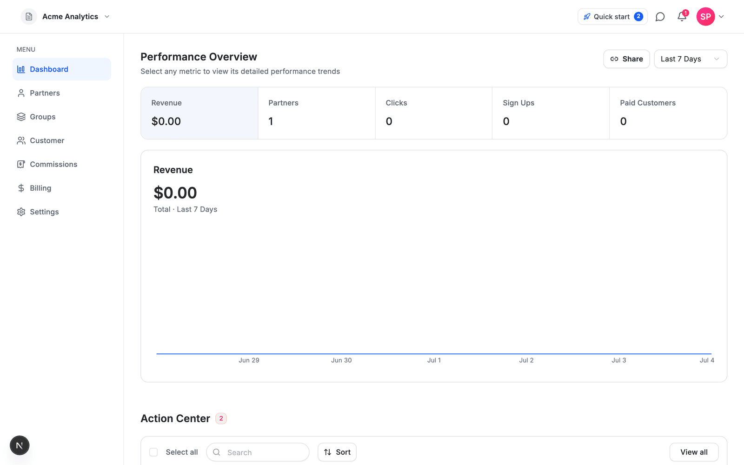Open Groups in the sidebar menu
This screenshot has height=465, width=744.
pos(62,117)
